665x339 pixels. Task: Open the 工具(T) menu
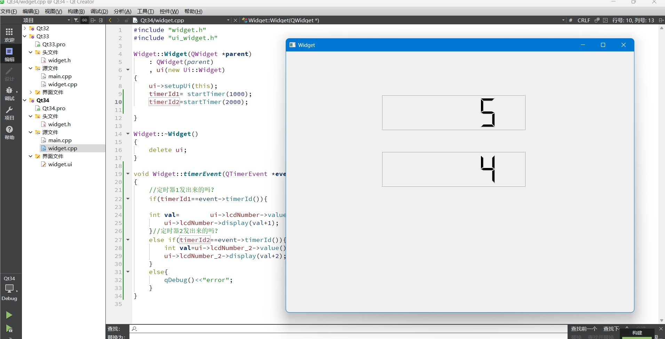click(145, 11)
